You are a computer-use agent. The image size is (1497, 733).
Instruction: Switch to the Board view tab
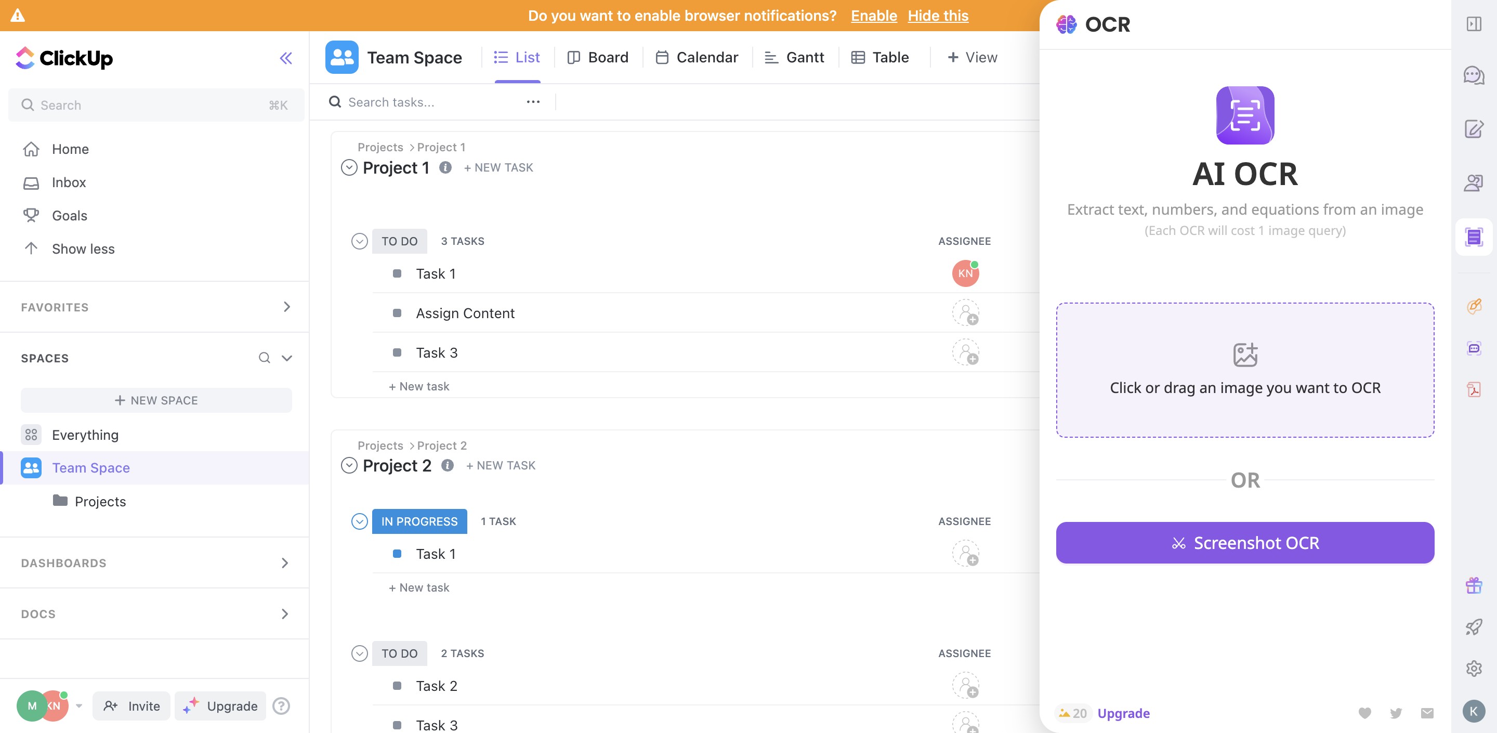(x=598, y=58)
